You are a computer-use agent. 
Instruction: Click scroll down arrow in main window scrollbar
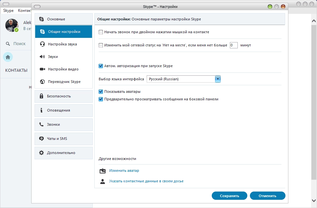point(314,200)
